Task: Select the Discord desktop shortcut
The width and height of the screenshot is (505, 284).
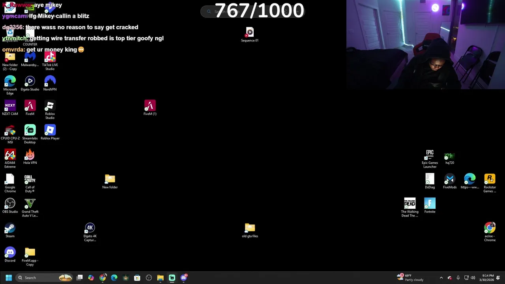Action: (x=10, y=255)
